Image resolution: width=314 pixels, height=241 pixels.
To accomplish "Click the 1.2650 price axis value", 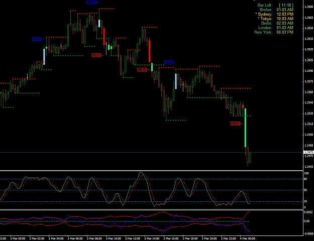I will point(308,28).
